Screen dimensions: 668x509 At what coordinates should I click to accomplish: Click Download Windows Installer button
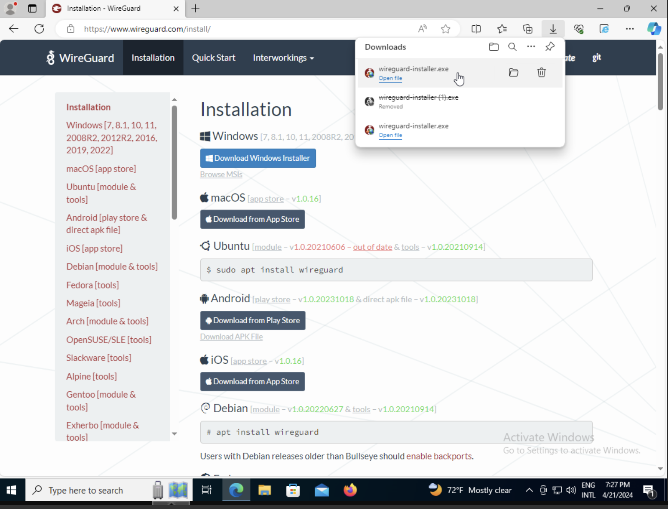(x=258, y=158)
